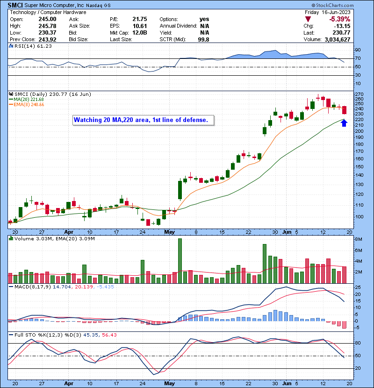This screenshot has width=374, height=388.
Task: Click the Volume panel legend marker
Action: pos(10,239)
